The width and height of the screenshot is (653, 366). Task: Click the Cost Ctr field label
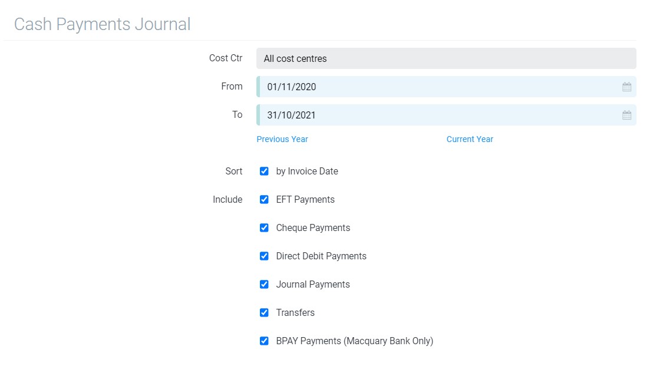pyautogui.click(x=226, y=58)
